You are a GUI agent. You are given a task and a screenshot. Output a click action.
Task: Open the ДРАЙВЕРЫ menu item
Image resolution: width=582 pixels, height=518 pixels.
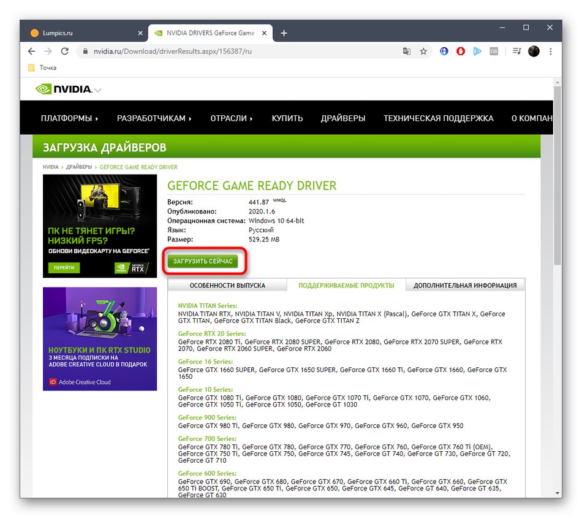point(343,118)
